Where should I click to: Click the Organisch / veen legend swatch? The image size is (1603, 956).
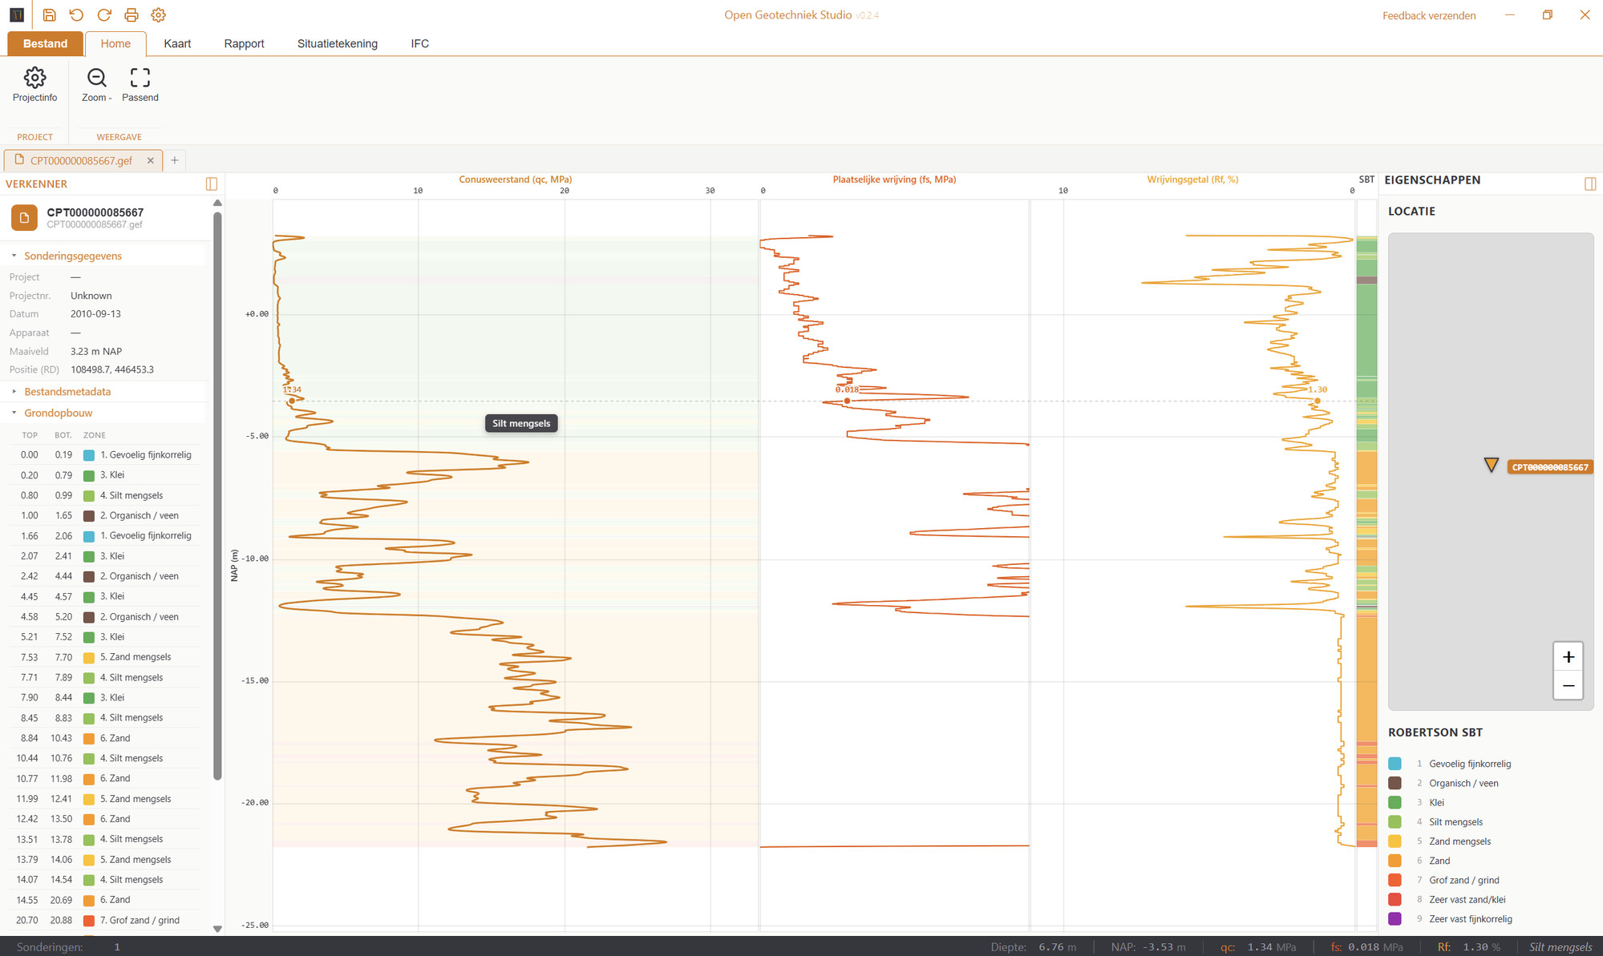1395,783
